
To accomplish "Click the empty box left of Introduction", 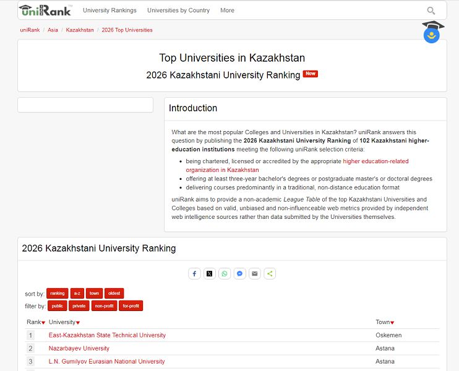I will 85,105.
